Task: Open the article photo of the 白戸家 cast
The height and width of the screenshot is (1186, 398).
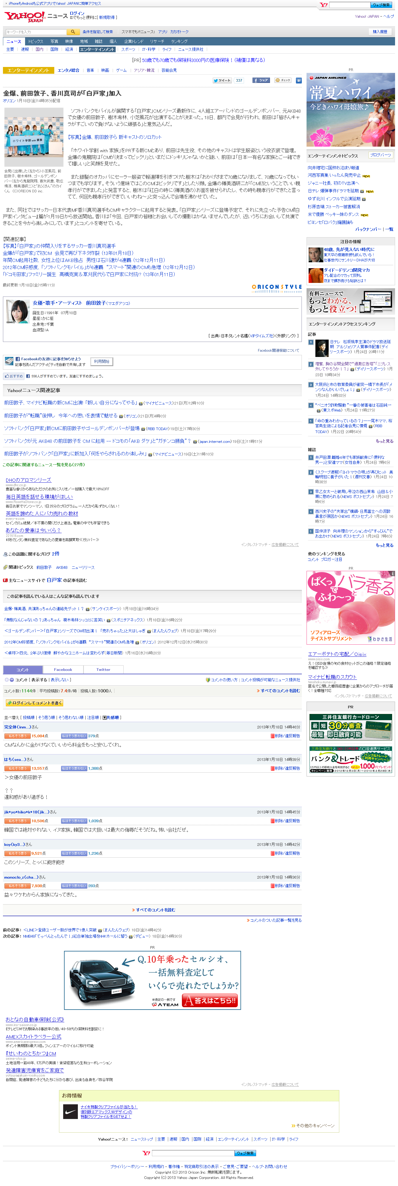Action: click(x=34, y=137)
